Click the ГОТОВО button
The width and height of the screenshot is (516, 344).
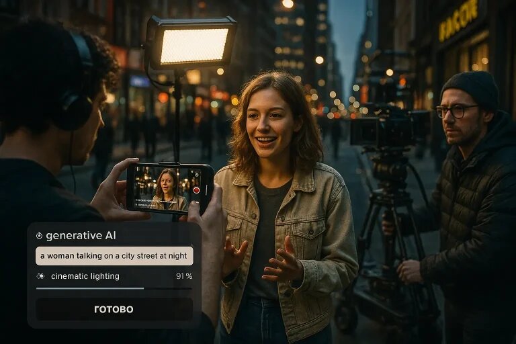[x=114, y=309]
